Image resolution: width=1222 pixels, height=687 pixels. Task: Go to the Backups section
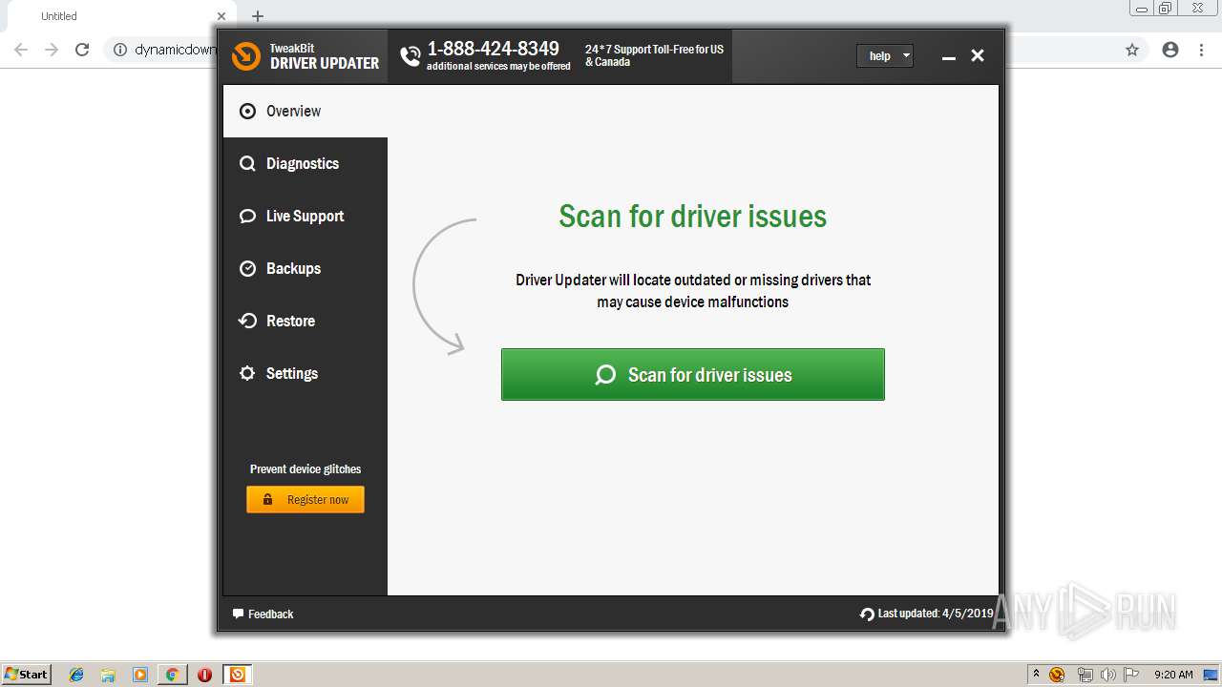305,268
